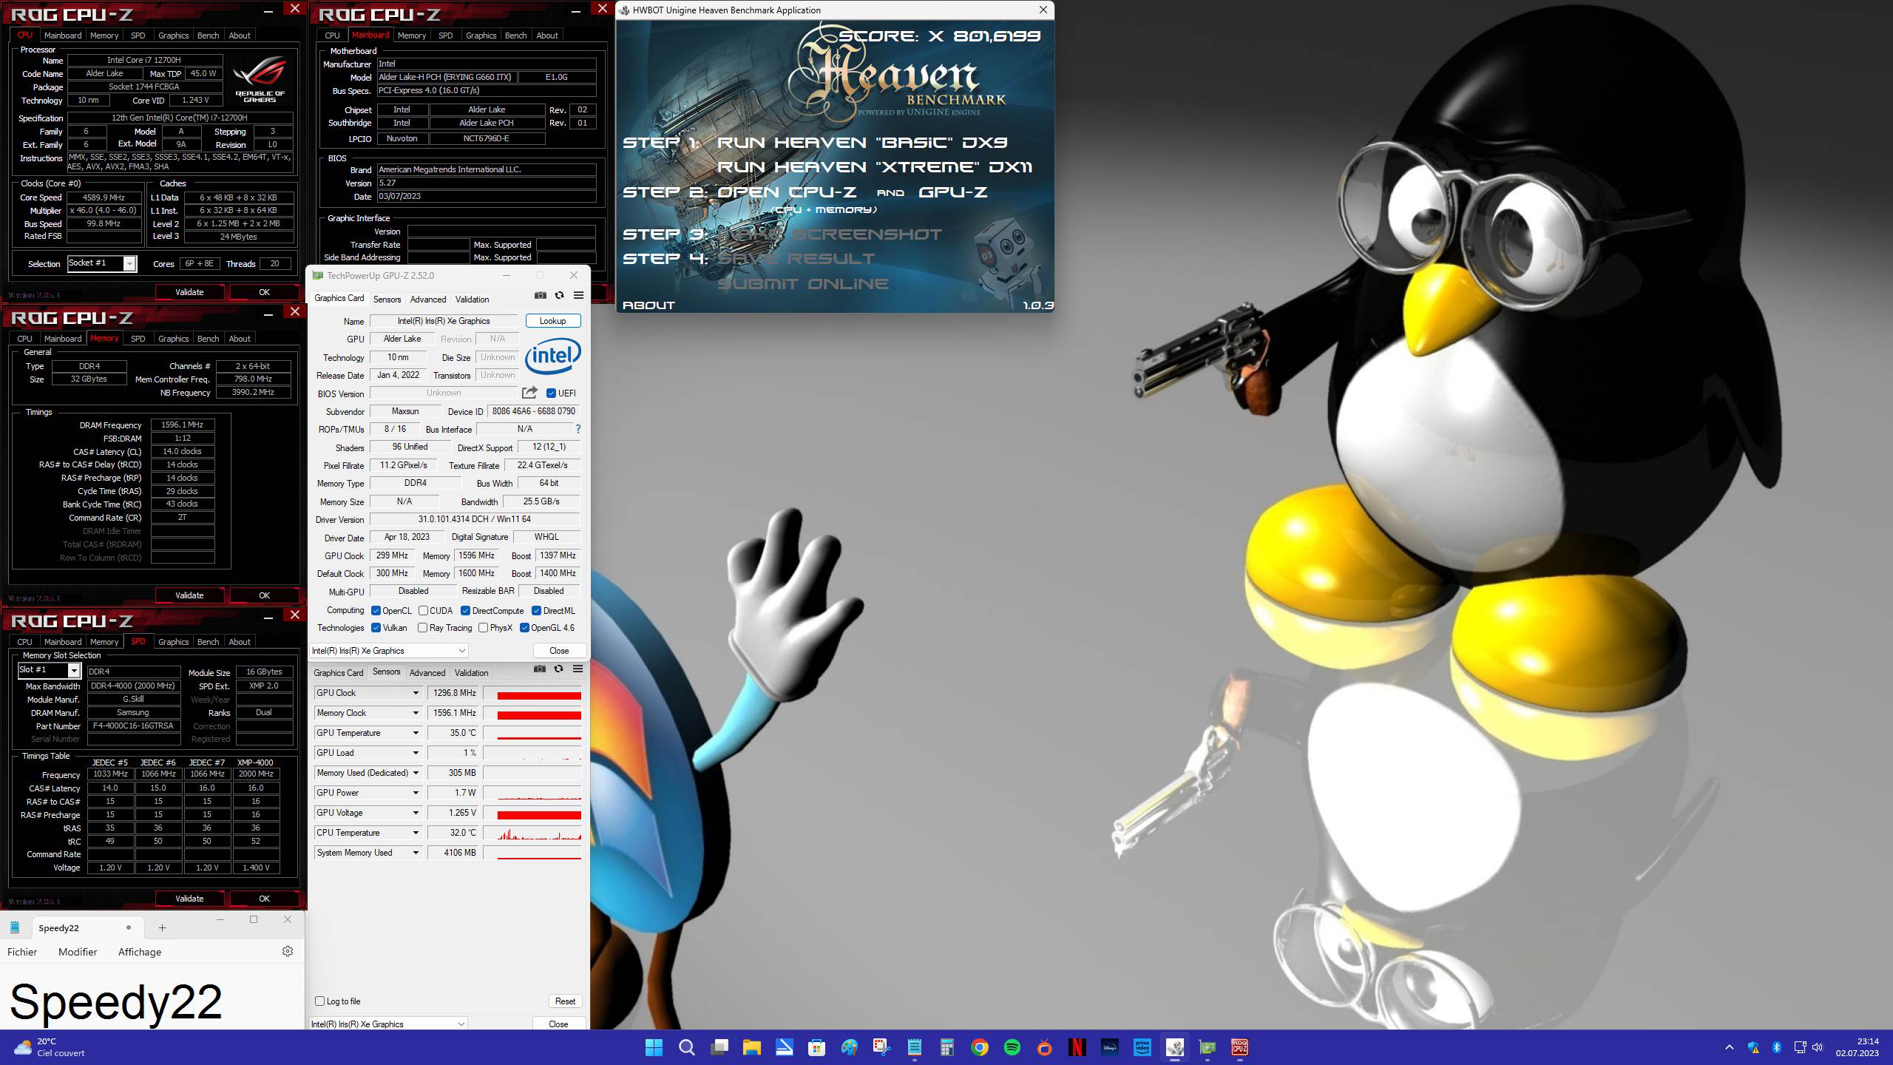Viewport: 1893px width, 1065px height.
Task: Show hidden tray icons chevron
Action: [1729, 1047]
